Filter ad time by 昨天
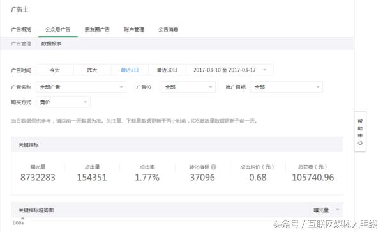383x232 pixels. click(92, 70)
